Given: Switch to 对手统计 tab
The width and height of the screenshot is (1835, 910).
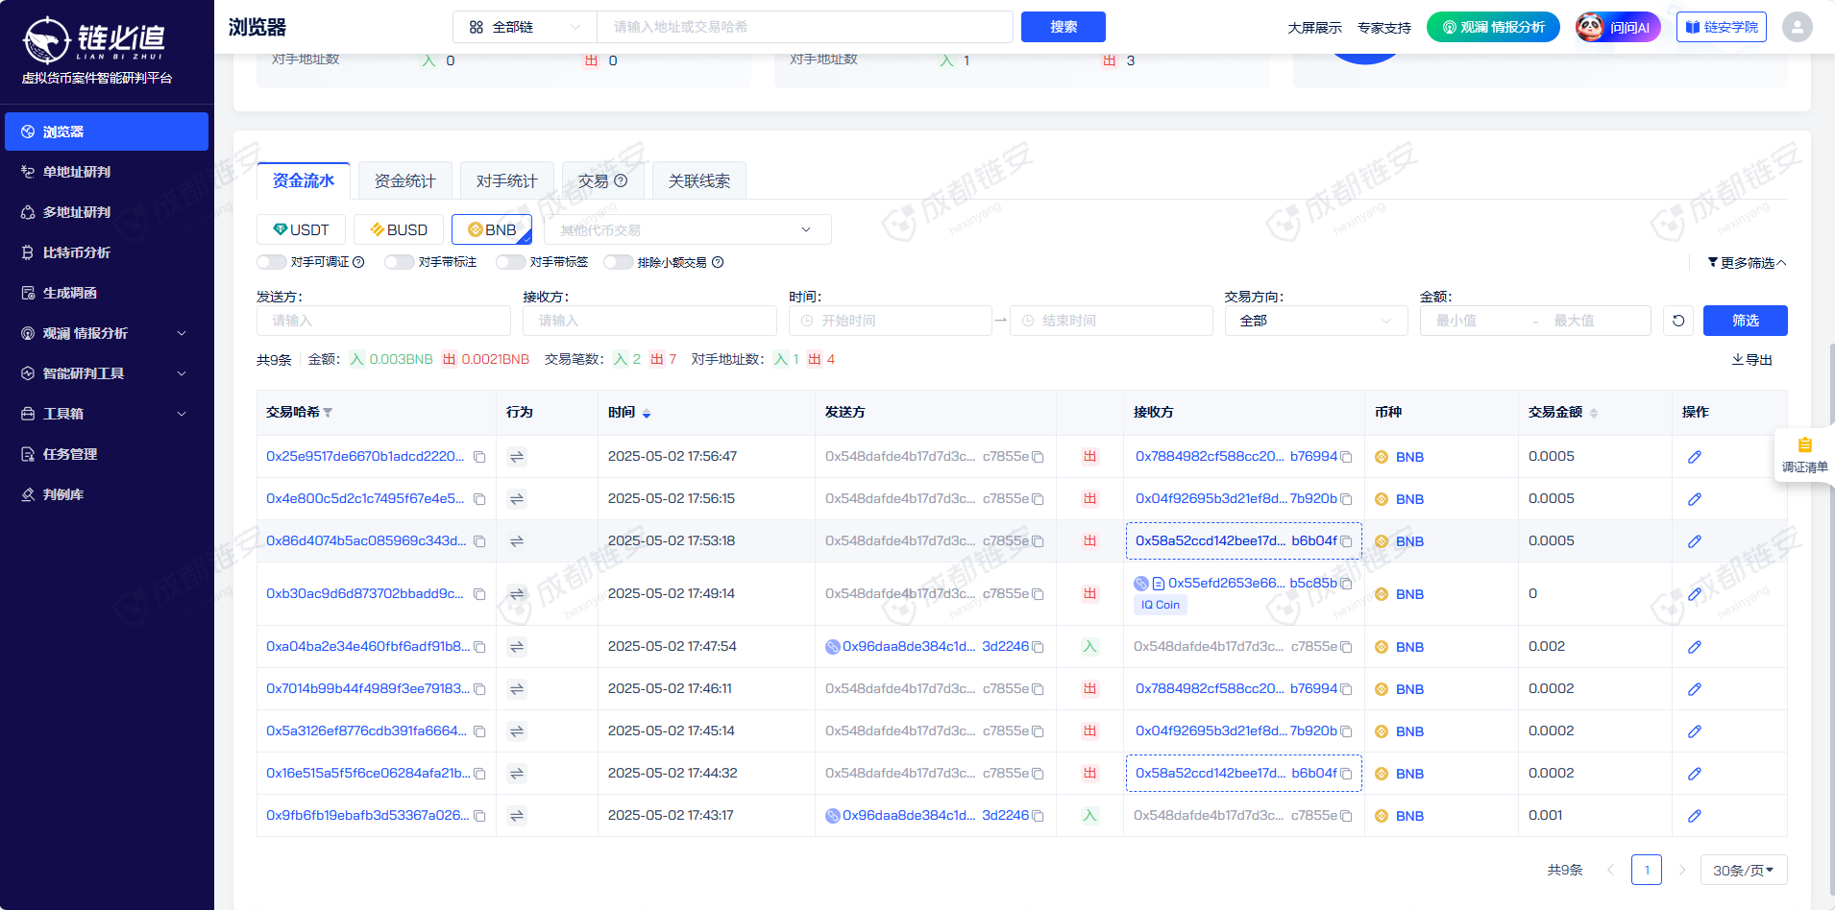Looking at the screenshot, I should click(x=506, y=180).
